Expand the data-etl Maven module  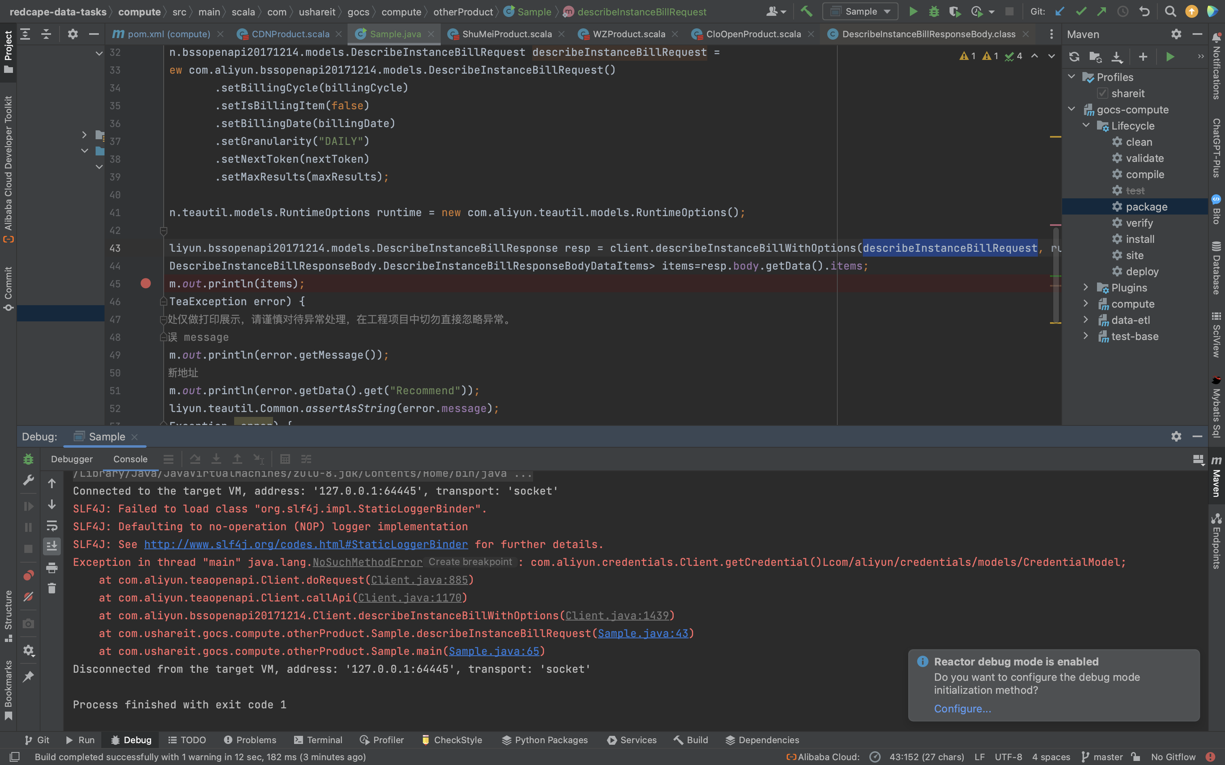point(1086,320)
